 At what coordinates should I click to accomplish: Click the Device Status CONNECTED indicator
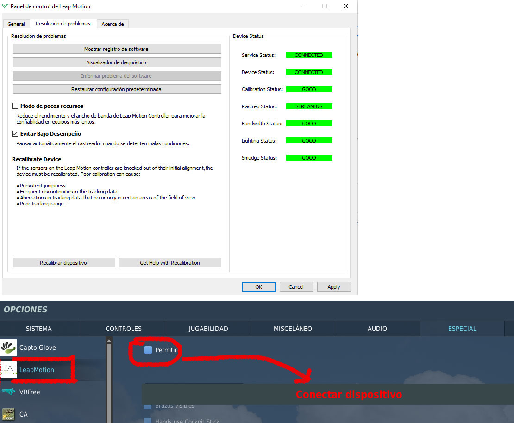coord(309,72)
